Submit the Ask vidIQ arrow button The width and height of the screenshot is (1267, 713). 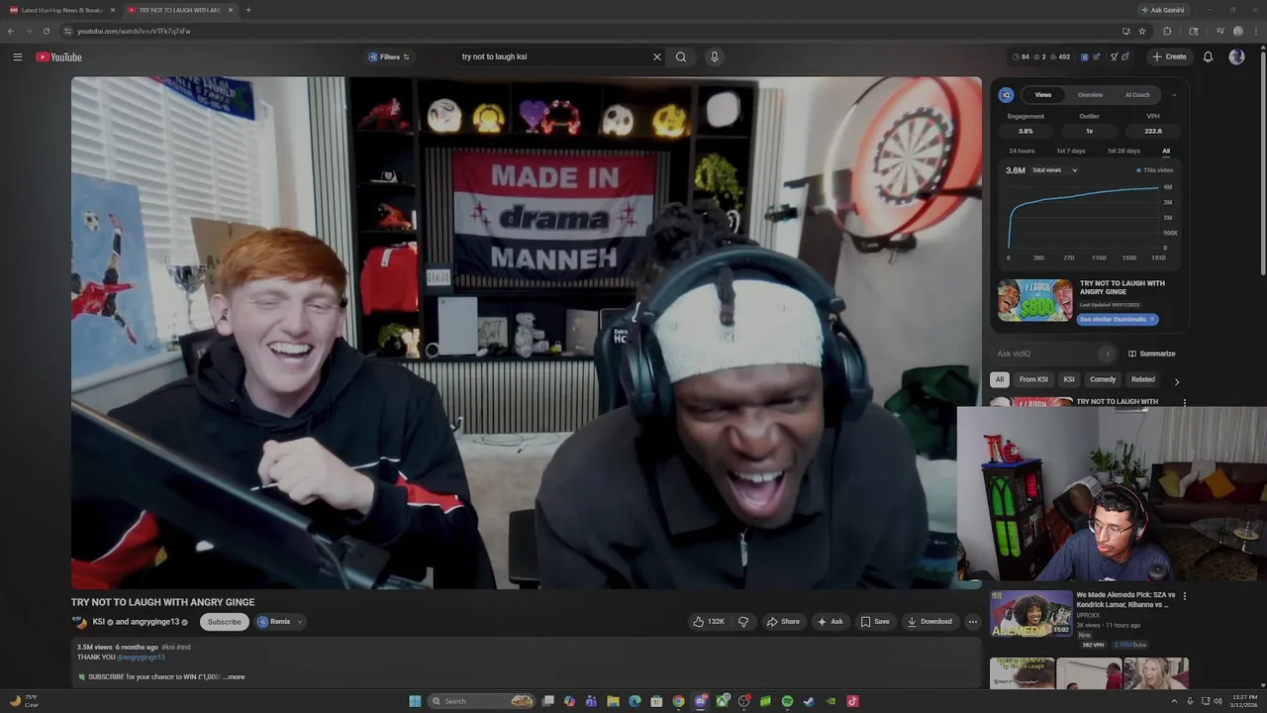tap(1107, 354)
